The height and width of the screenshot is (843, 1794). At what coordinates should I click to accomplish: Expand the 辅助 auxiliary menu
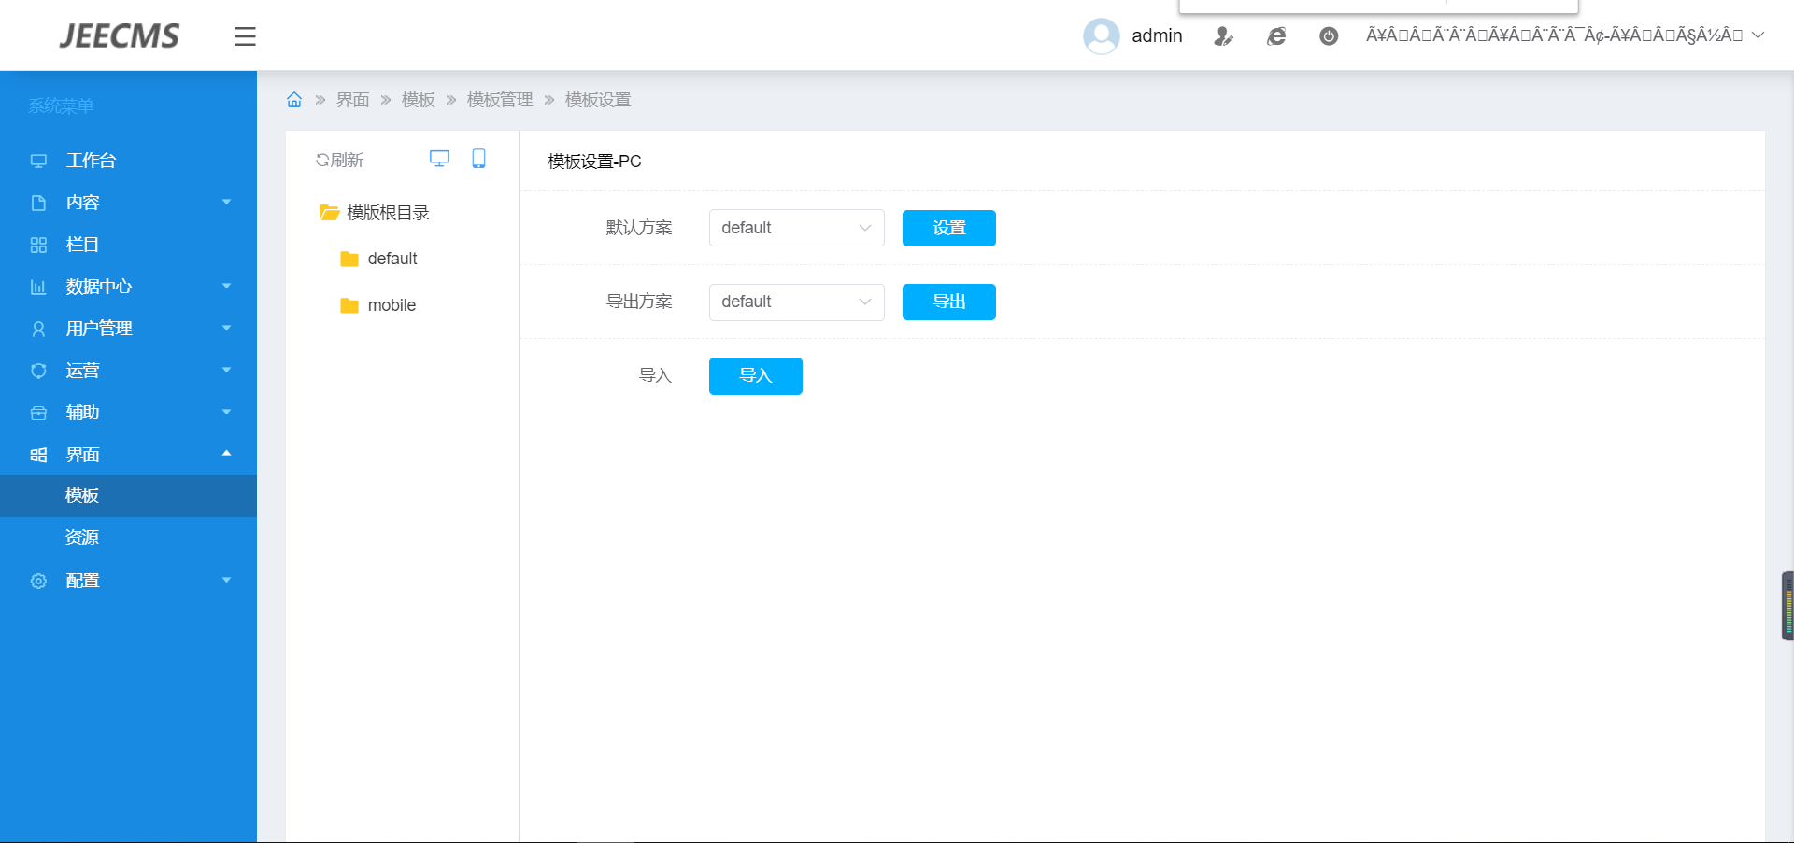coord(128,413)
